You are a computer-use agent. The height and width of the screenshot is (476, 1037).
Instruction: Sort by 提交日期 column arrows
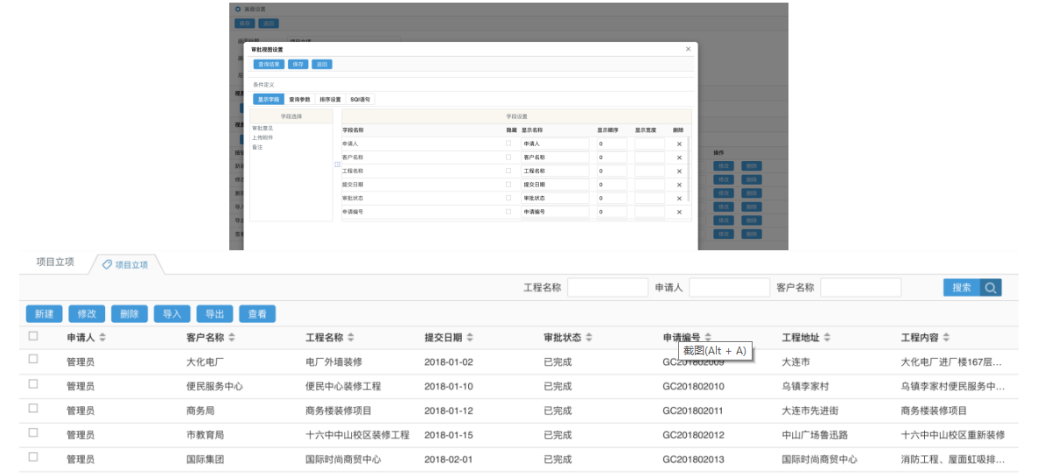(x=470, y=338)
